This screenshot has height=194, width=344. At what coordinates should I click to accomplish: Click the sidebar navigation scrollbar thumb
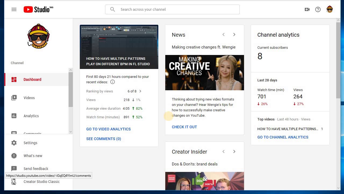click(x=71, y=89)
